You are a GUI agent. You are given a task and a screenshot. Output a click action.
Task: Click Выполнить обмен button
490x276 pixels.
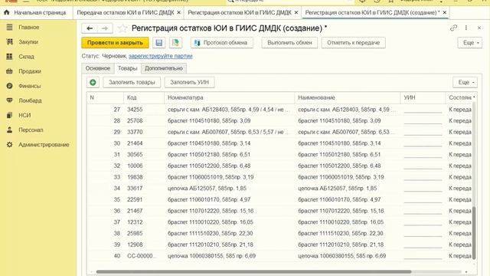[289, 43]
